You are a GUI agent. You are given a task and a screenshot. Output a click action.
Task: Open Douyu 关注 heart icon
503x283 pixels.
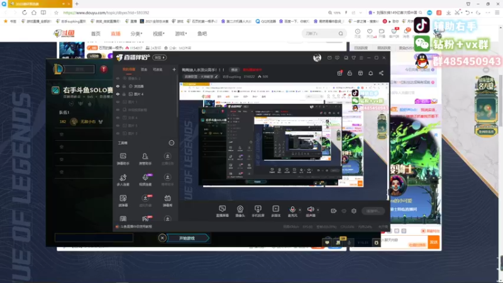pos(370,33)
